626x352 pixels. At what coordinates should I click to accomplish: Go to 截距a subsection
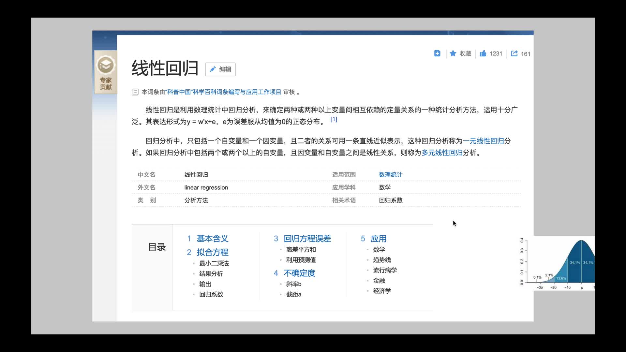[x=294, y=294]
